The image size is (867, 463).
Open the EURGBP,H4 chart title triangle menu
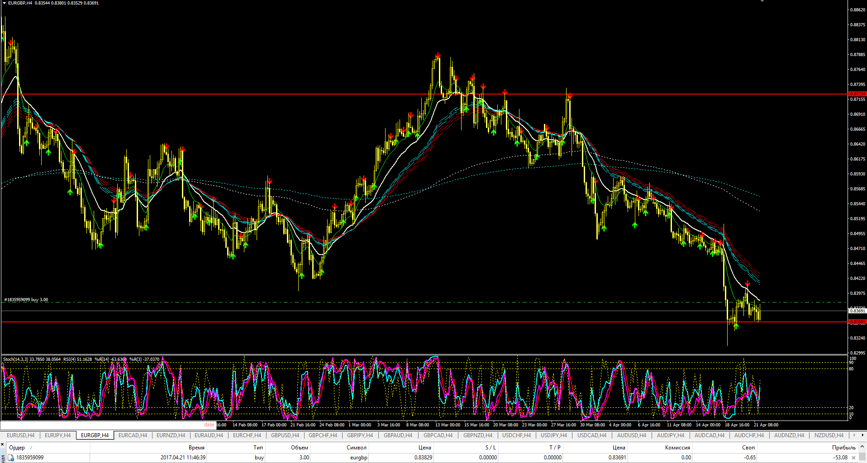click(x=4, y=3)
